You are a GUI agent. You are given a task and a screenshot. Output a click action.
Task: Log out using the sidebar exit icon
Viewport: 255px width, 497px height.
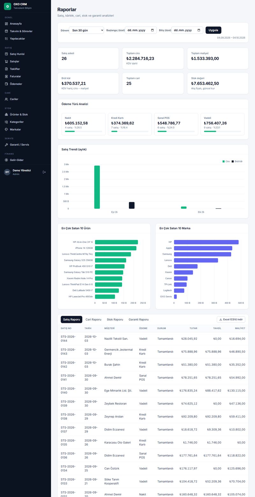pos(44,172)
